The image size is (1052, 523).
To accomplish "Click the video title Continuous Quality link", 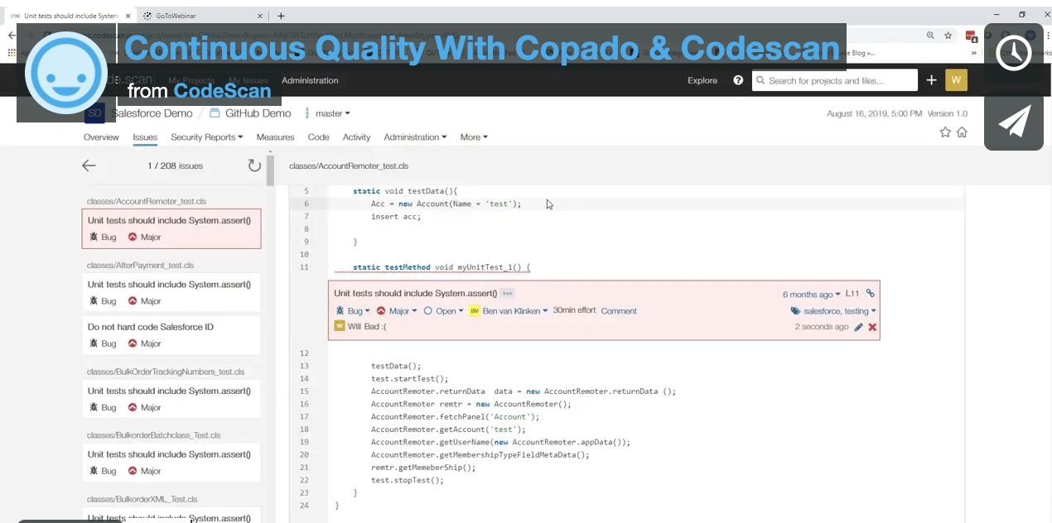I will coord(483,49).
